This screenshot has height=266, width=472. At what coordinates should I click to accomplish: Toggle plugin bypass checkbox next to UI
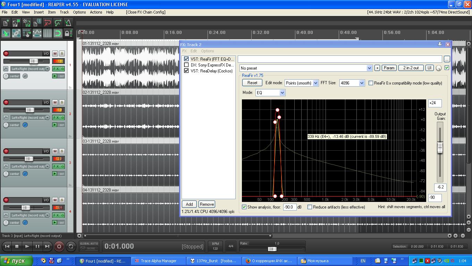tap(447, 68)
